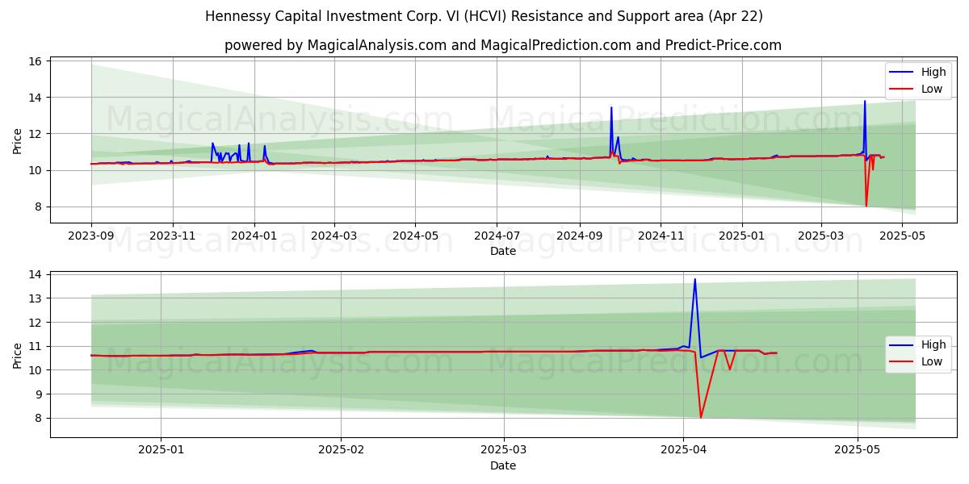The image size is (969, 484).
Task: Click the '2024-03' x-axis label
Action: click(x=333, y=236)
